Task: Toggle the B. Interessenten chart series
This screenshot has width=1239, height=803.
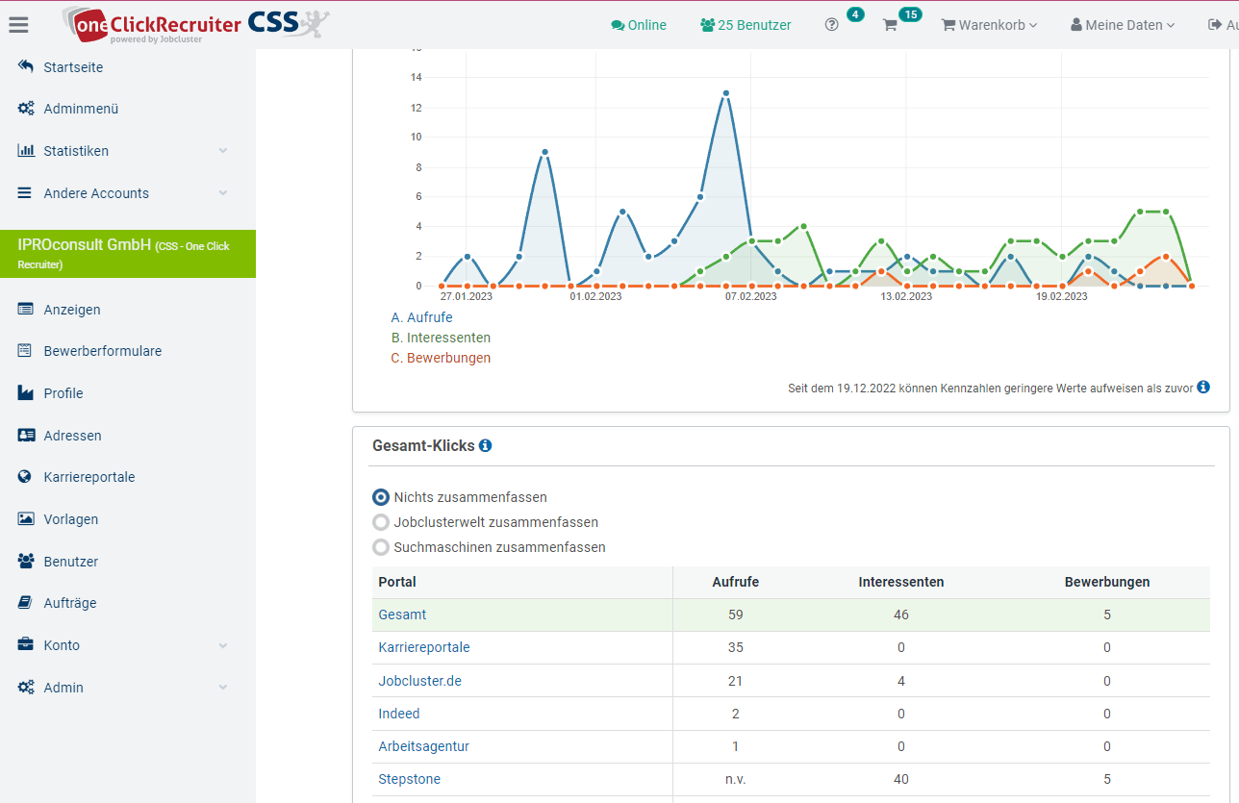Action: point(441,338)
